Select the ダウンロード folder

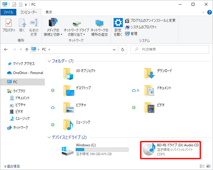tap(158, 74)
